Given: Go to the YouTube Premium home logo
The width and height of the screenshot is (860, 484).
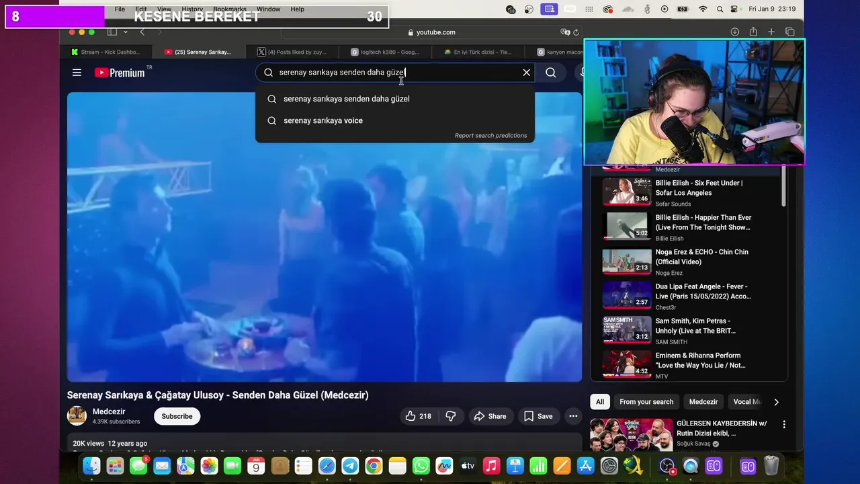Looking at the screenshot, I should [x=121, y=73].
